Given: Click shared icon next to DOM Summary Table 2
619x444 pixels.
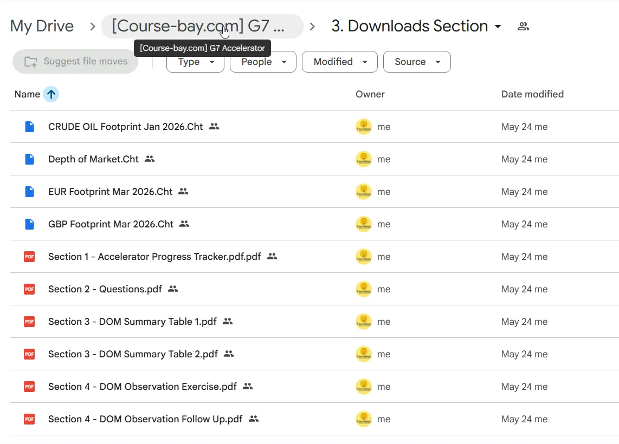Looking at the screenshot, I should (229, 354).
